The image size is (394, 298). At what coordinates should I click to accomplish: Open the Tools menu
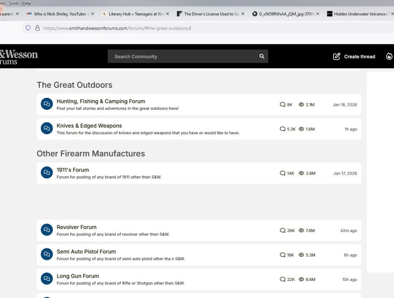tap(14, 3)
